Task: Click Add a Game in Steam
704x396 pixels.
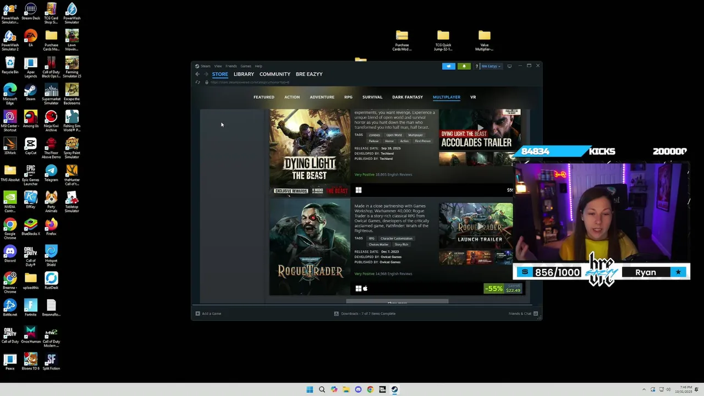Action: click(208, 313)
